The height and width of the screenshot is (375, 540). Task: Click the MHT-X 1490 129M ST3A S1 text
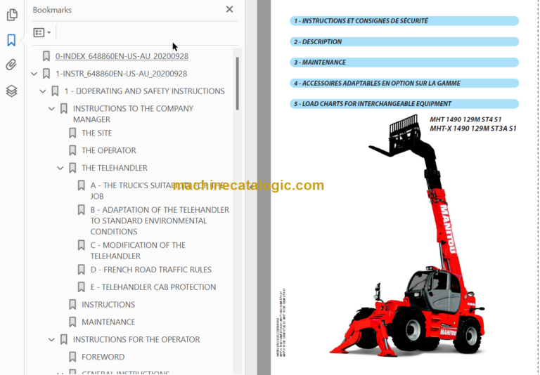pos(472,129)
